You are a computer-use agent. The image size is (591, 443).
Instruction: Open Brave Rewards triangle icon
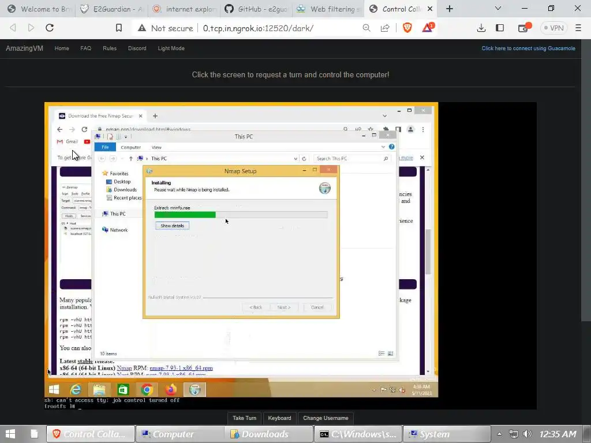point(428,28)
